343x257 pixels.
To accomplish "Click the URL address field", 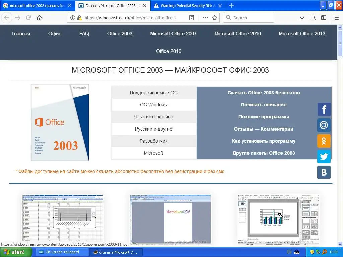I will pos(130,18).
